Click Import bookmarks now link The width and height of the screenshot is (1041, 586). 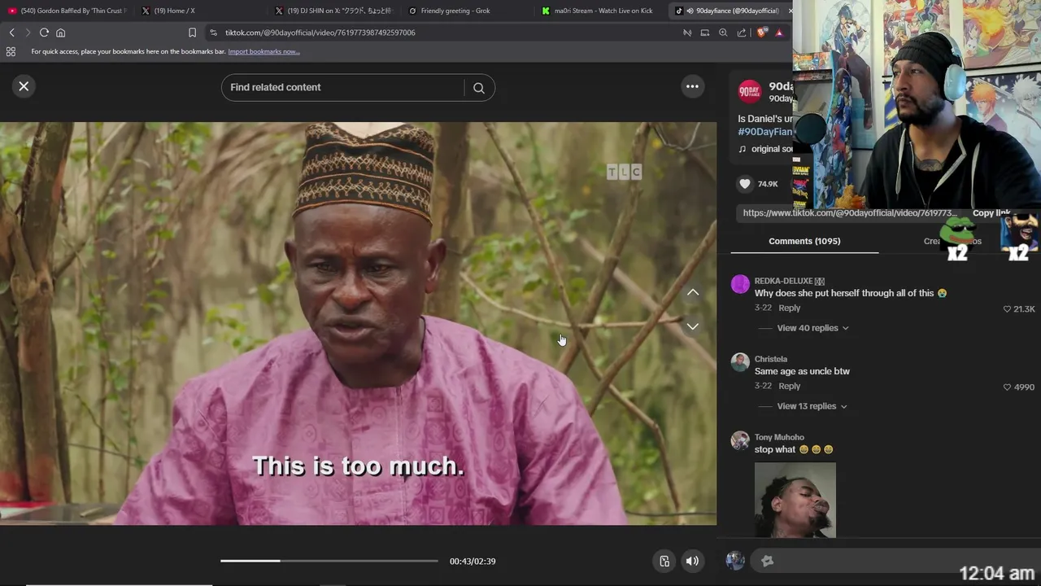point(264,51)
